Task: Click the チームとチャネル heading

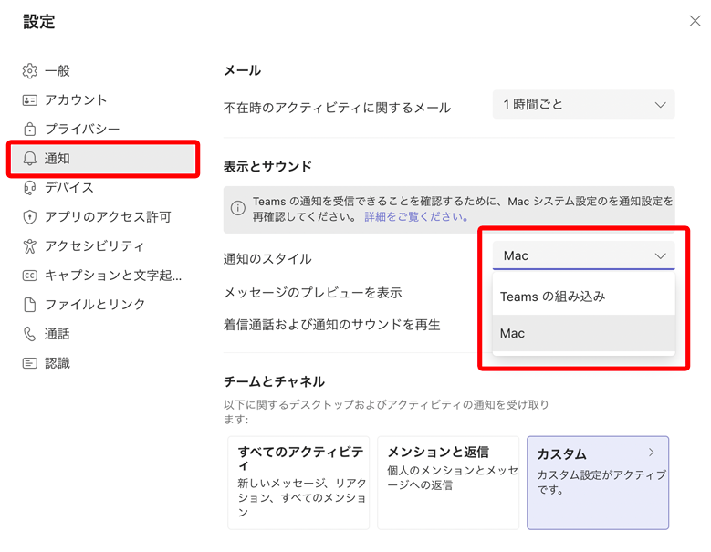Action: 275,381
